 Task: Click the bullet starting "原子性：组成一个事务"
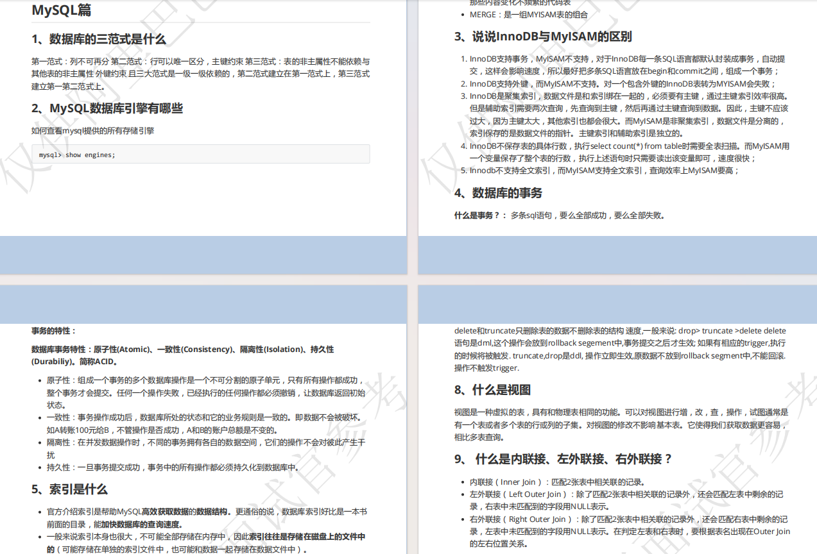coord(205,392)
